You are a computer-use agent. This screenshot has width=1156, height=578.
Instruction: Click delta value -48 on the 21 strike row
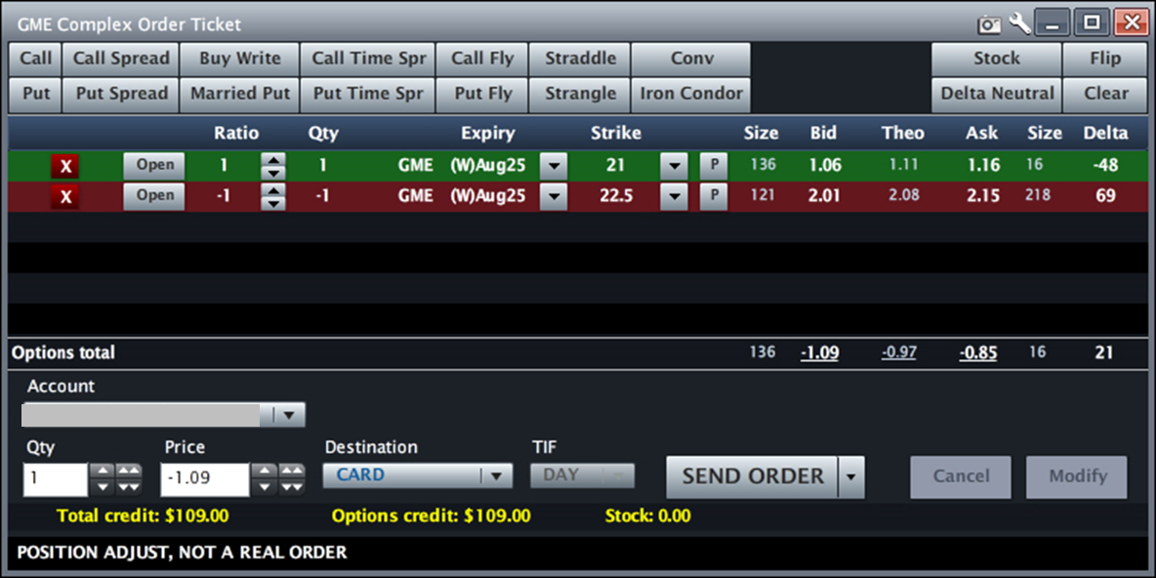[x=1106, y=166]
